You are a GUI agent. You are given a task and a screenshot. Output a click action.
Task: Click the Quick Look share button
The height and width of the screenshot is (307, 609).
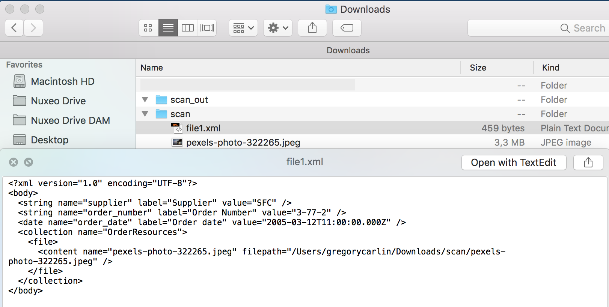click(x=588, y=163)
